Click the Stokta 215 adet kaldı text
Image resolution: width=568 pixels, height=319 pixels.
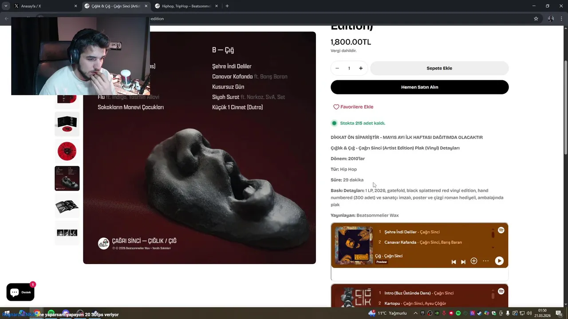(x=363, y=123)
